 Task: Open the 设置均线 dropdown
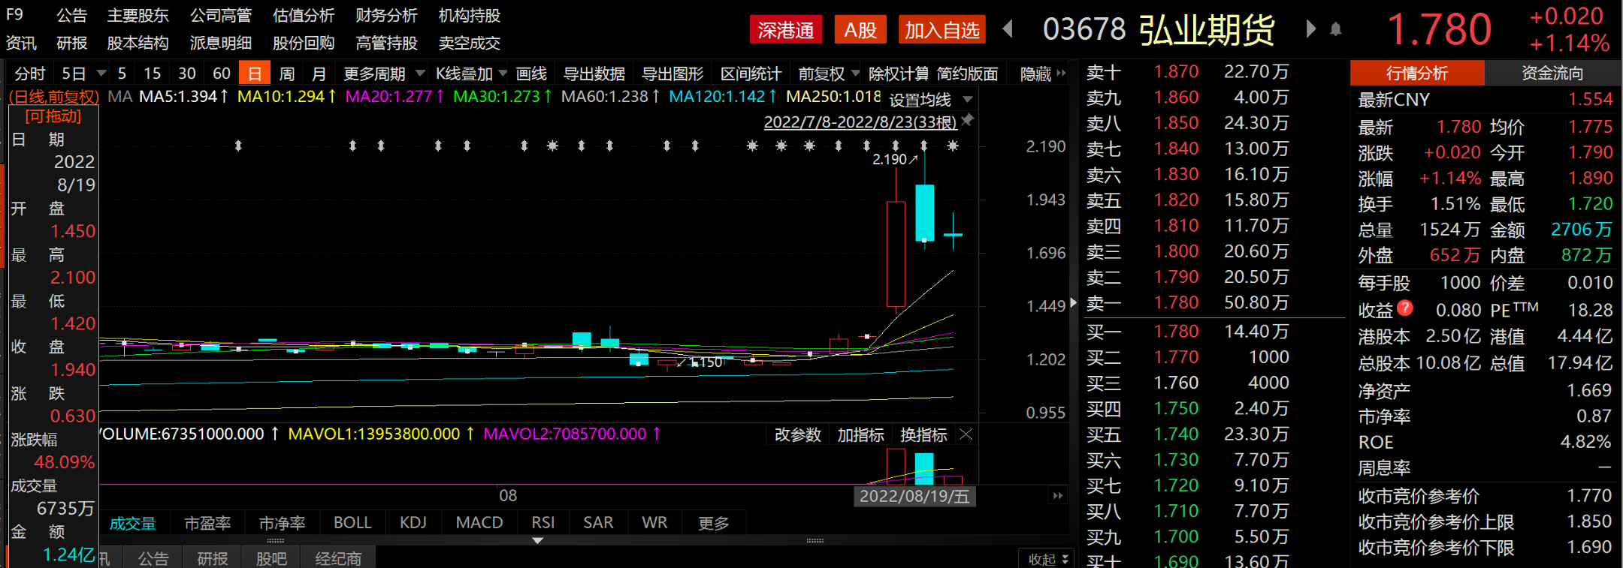[x=930, y=100]
